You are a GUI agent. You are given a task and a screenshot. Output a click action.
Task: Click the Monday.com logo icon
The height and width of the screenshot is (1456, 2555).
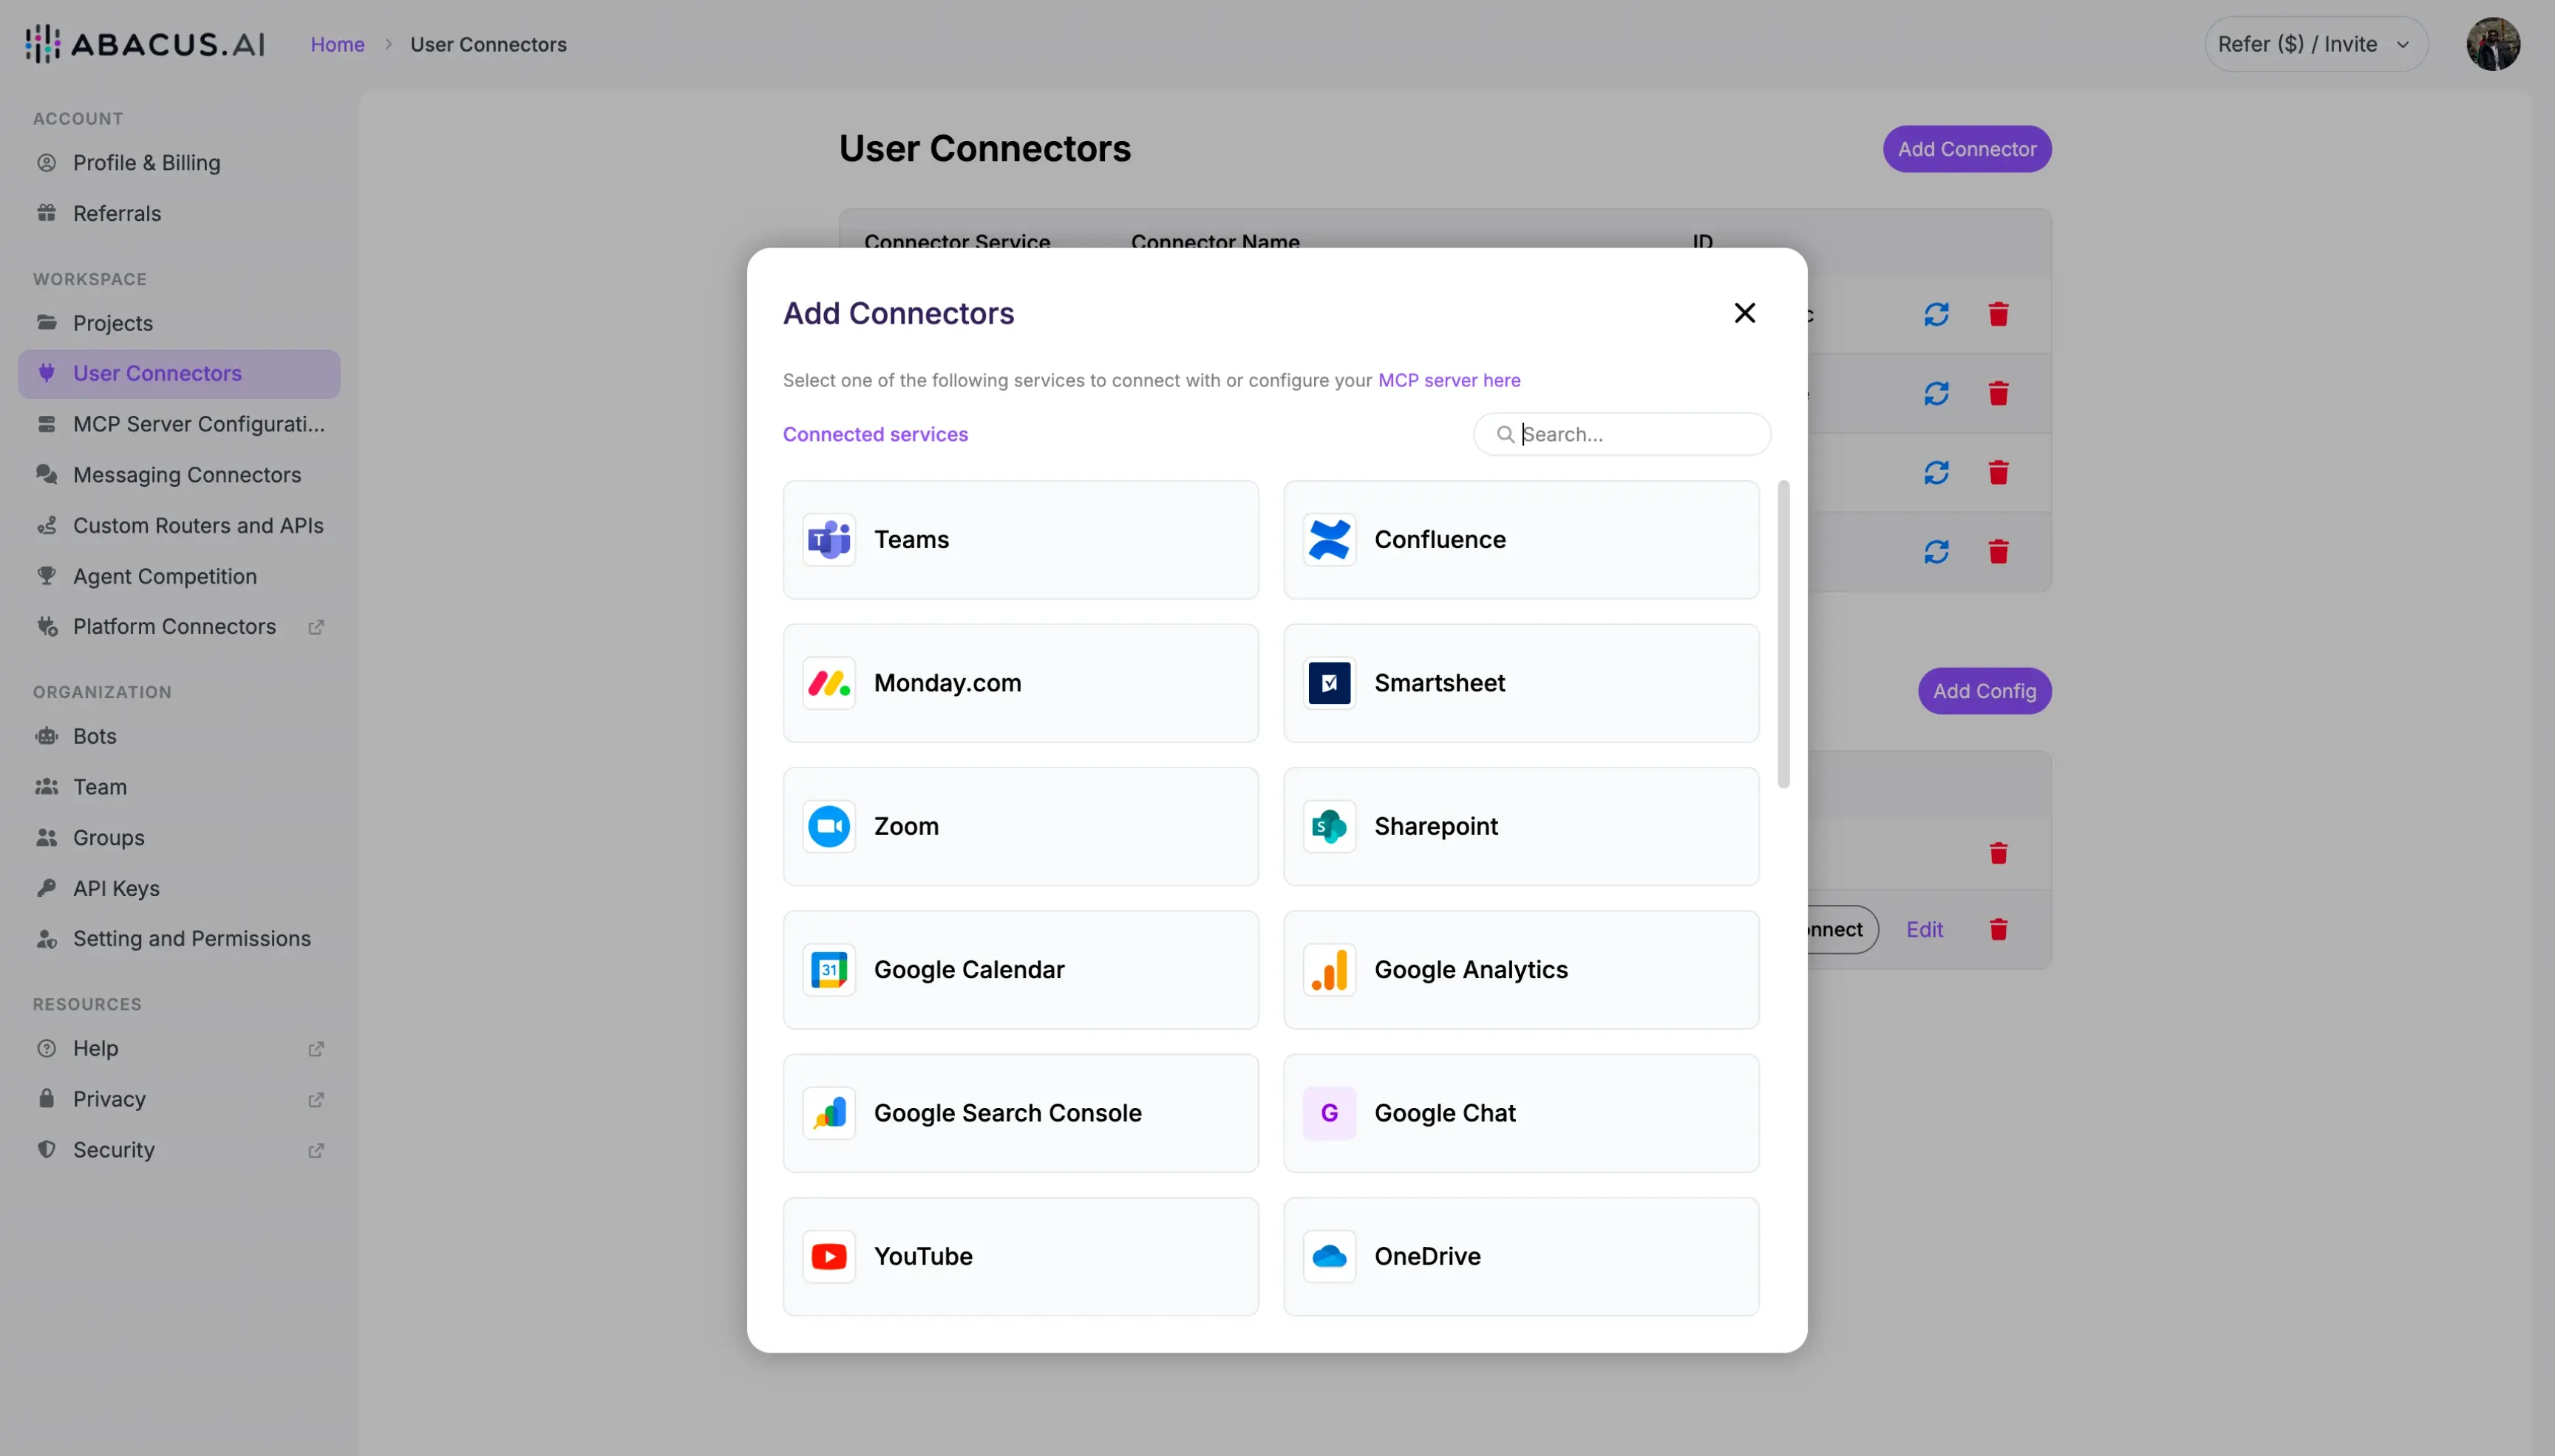click(x=829, y=683)
